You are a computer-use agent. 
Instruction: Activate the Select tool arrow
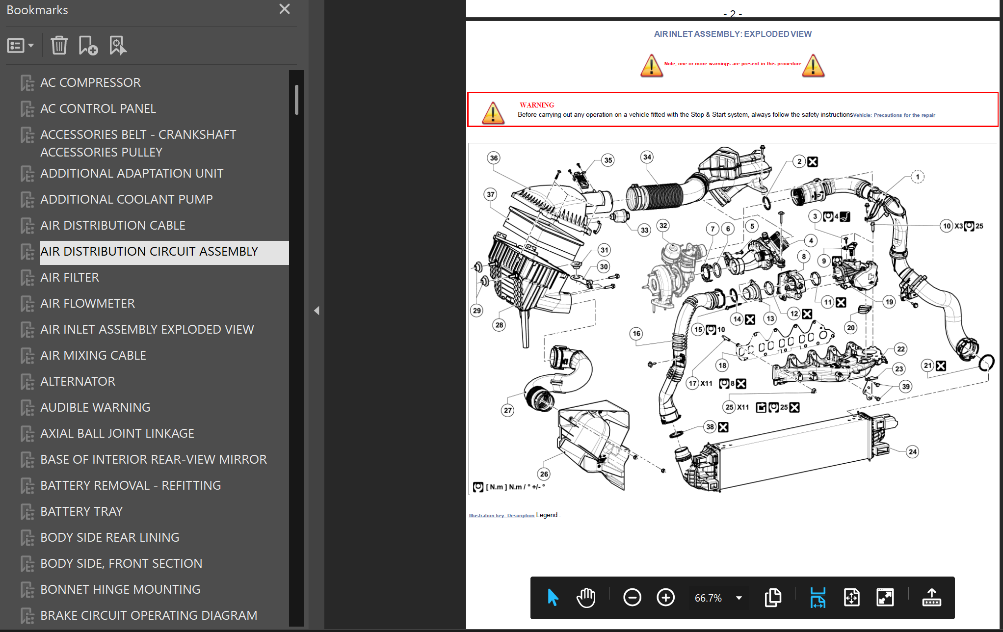tap(553, 598)
